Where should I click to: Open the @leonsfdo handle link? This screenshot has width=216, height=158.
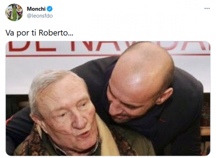coord(40,16)
